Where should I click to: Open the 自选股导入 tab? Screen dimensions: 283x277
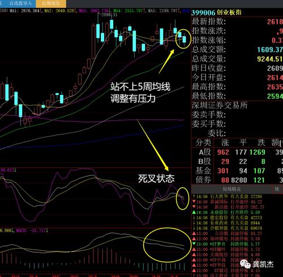click(20, 3)
